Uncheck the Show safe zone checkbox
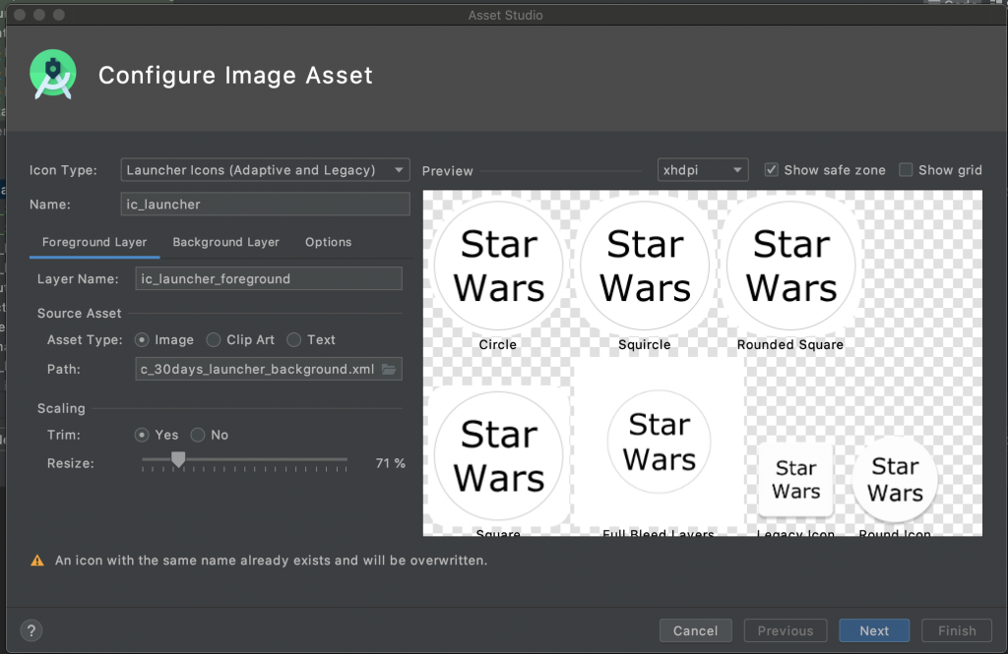Screen dimensions: 1008x654 pos(772,170)
